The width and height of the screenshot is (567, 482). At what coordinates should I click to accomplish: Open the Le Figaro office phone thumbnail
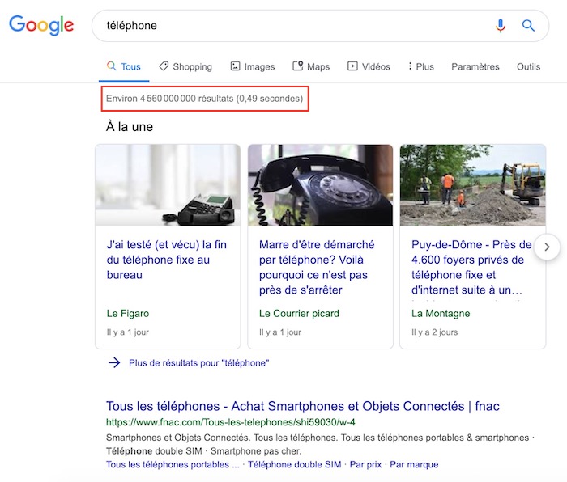pyautogui.click(x=168, y=185)
